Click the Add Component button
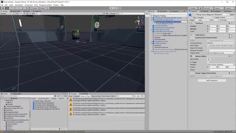The width and height of the screenshot is (236, 133). pyautogui.click(x=212, y=81)
